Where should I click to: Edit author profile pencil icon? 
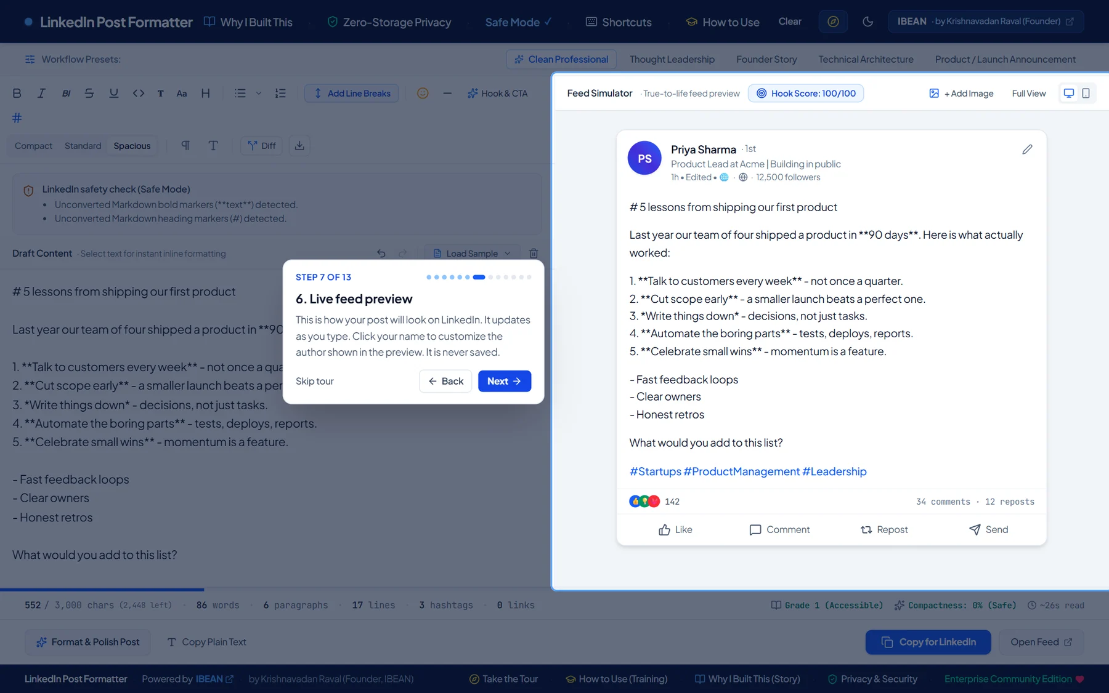(x=1027, y=150)
